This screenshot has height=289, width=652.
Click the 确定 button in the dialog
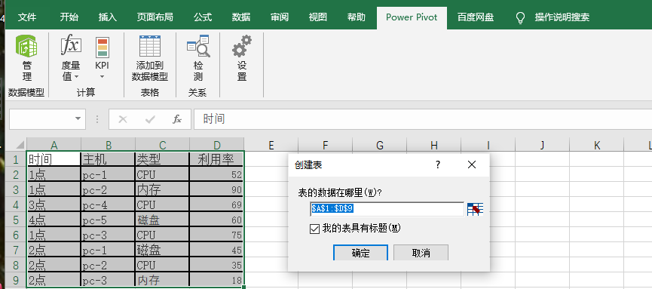[360, 252]
